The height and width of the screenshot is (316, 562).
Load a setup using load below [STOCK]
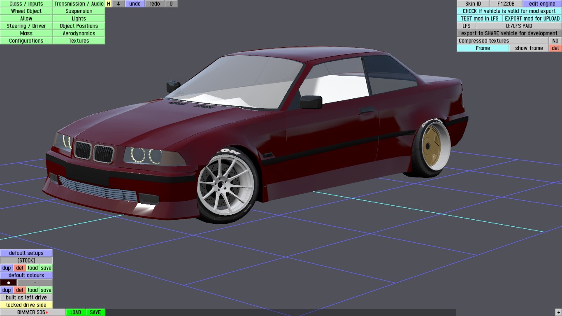point(33,268)
